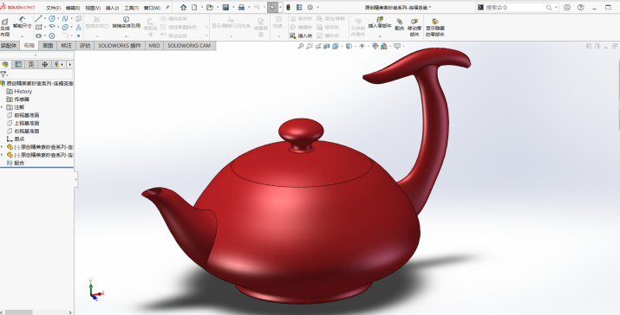Open the 文件(F) File menu
This screenshot has width=620, height=315.
click(54, 8)
